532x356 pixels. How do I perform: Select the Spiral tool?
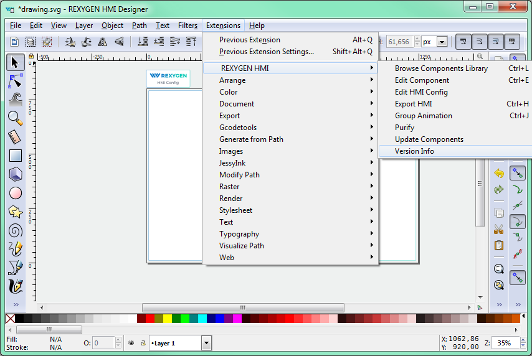(x=16, y=231)
